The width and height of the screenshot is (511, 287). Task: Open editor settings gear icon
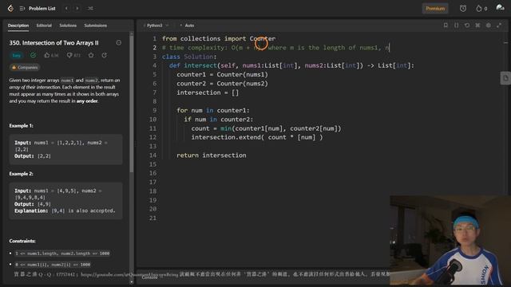489,25
